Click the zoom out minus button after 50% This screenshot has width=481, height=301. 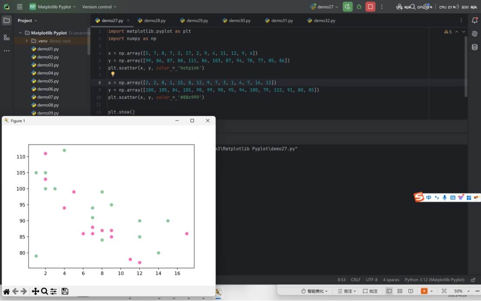point(477,291)
